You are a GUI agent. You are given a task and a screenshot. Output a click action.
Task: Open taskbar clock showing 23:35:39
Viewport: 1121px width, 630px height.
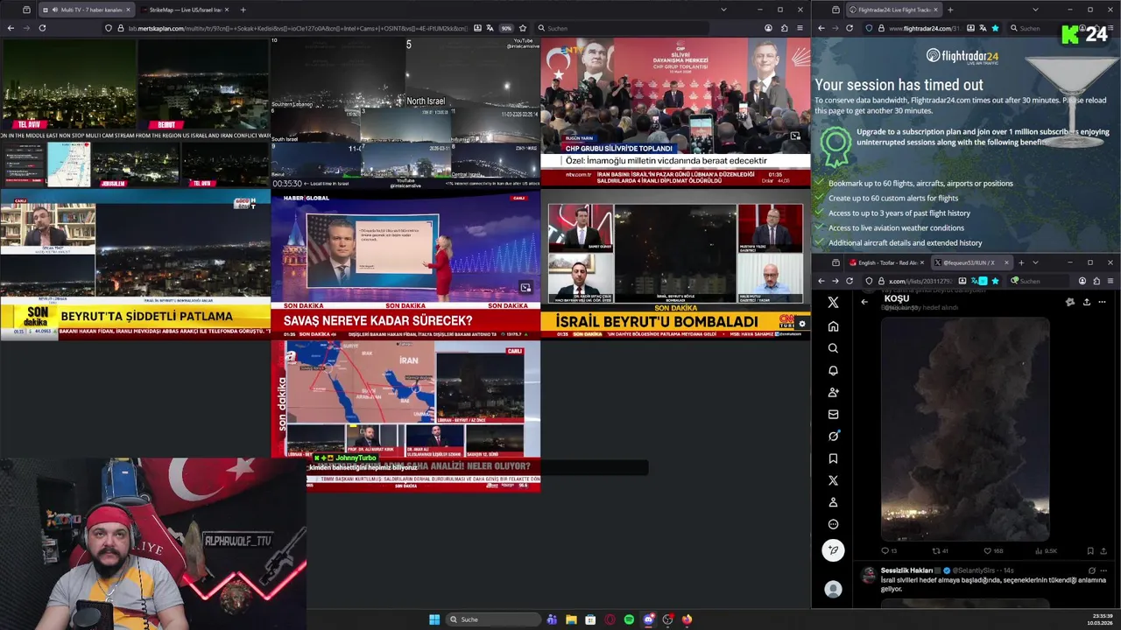(x=1100, y=619)
